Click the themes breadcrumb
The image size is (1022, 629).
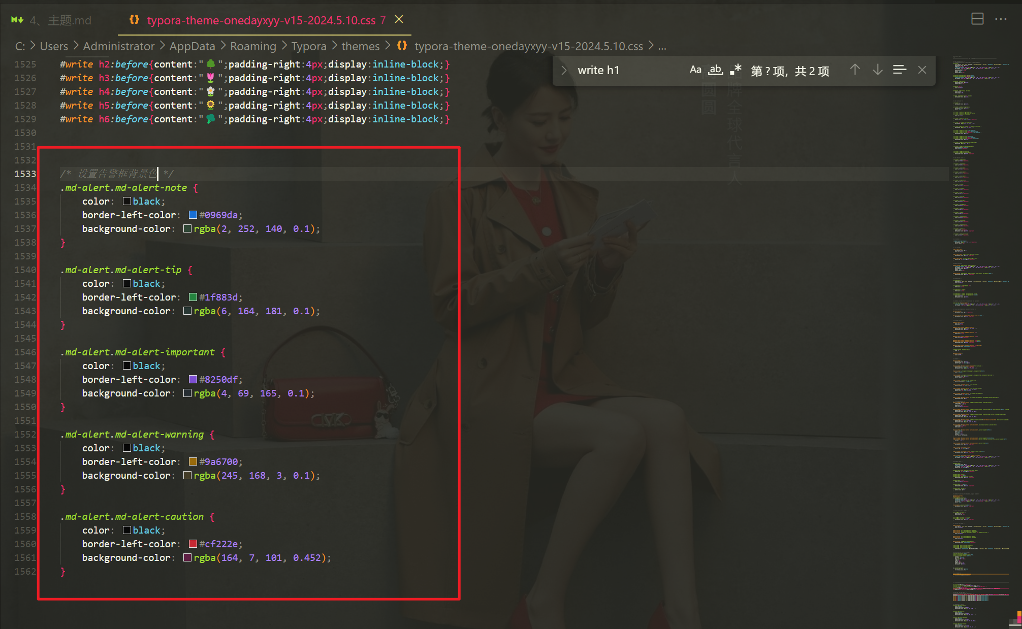(x=361, y=46)
